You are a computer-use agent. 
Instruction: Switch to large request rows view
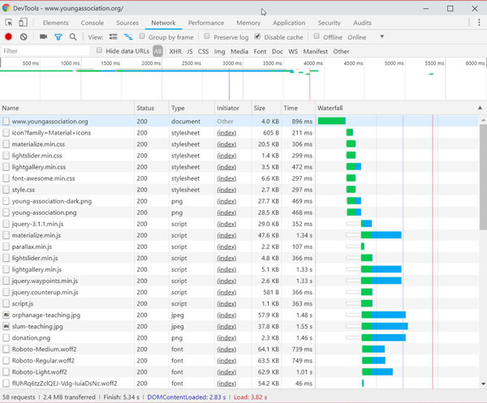click(x=113, y=37)
